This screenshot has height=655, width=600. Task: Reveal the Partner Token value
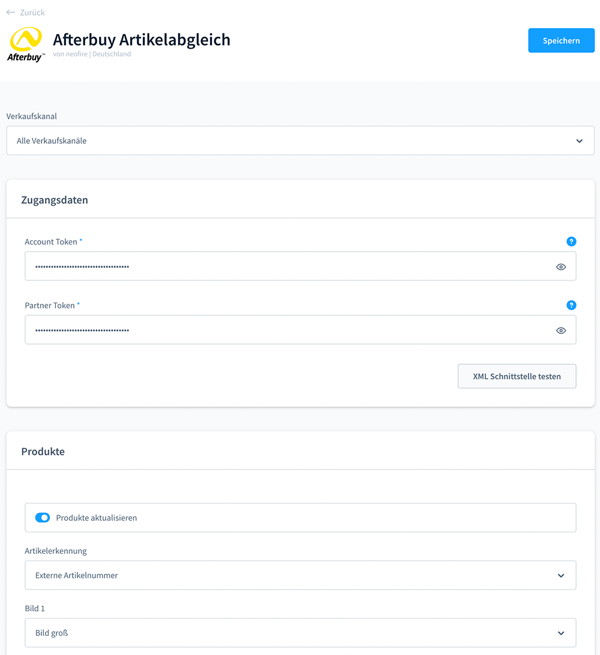[561, 330]
